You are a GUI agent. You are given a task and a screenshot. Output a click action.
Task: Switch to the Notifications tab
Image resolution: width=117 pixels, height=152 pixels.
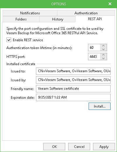pos(30,13)
